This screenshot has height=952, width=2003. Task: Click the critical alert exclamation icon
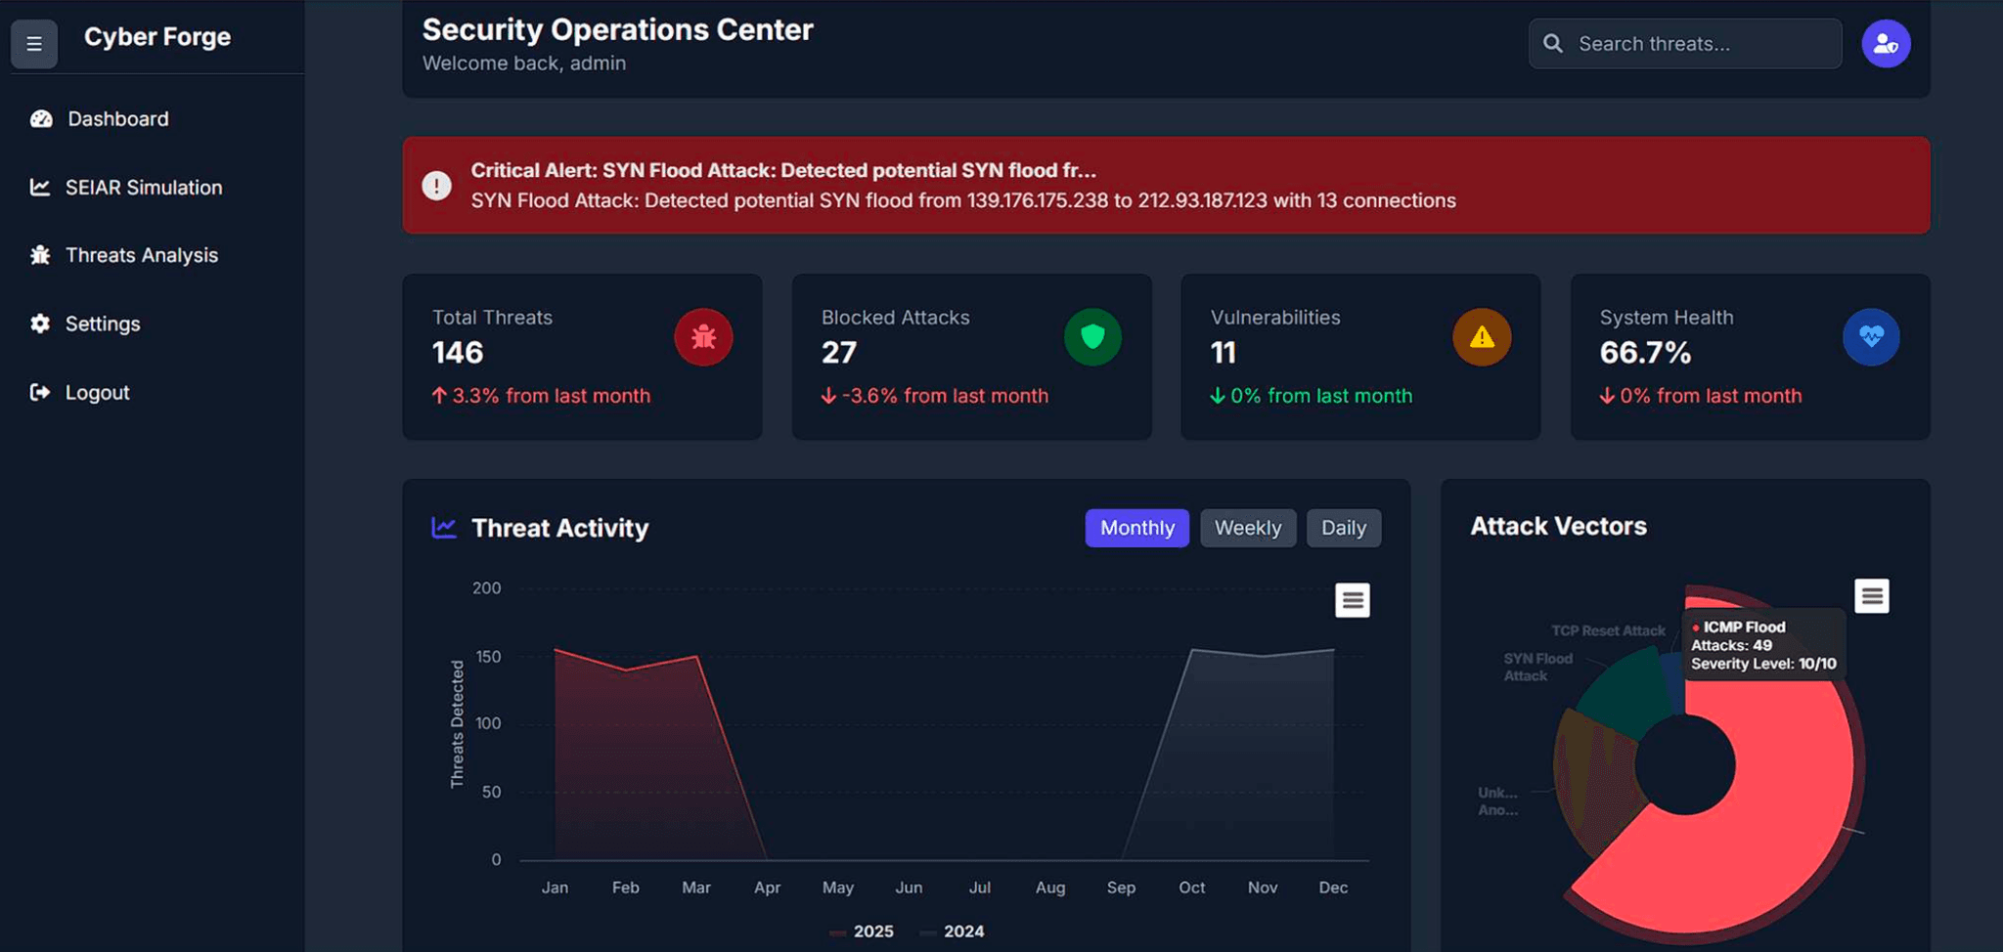pos(436,186)
